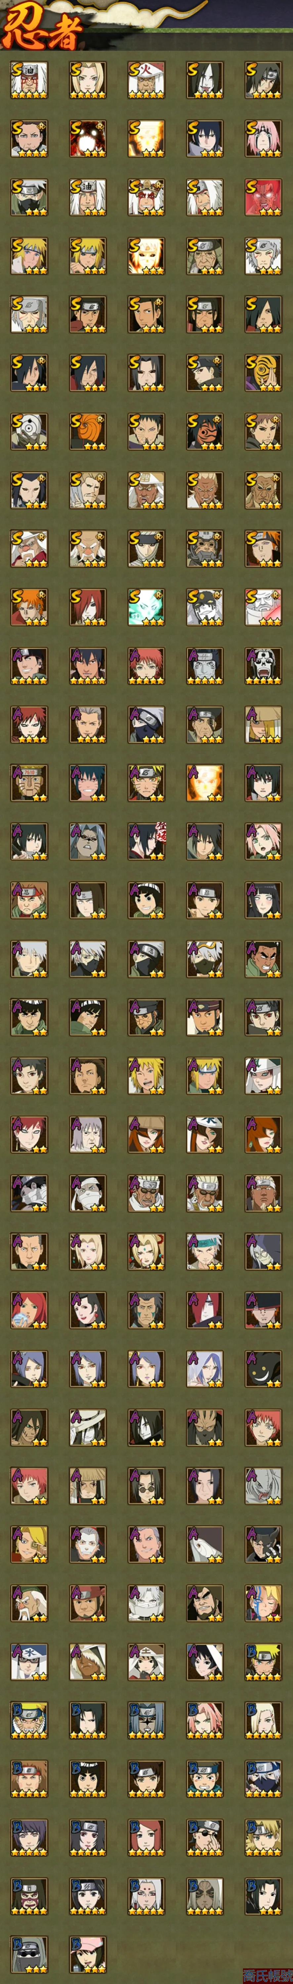The height and width of the screenshot is (1984, 293).
Task: Pick the B-rank white-haired Kimimaro portrait
Action: [x=146, y=1895]
